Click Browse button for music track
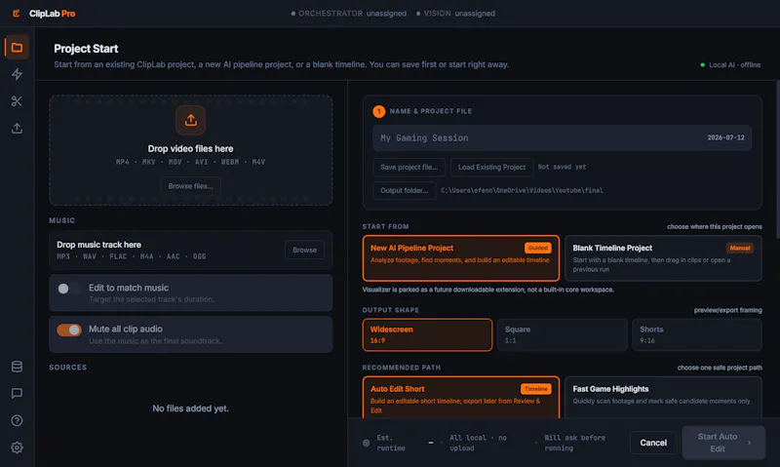This screenshot has height=467, width=780. tap(304, 251)
